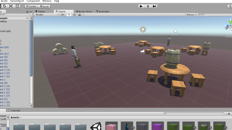Toggle scene audio speaker icon

[x=74, y=15]
